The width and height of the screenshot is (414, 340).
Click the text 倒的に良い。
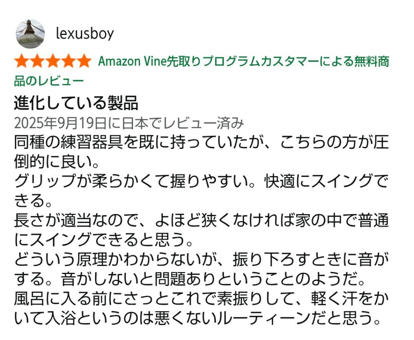57,162
